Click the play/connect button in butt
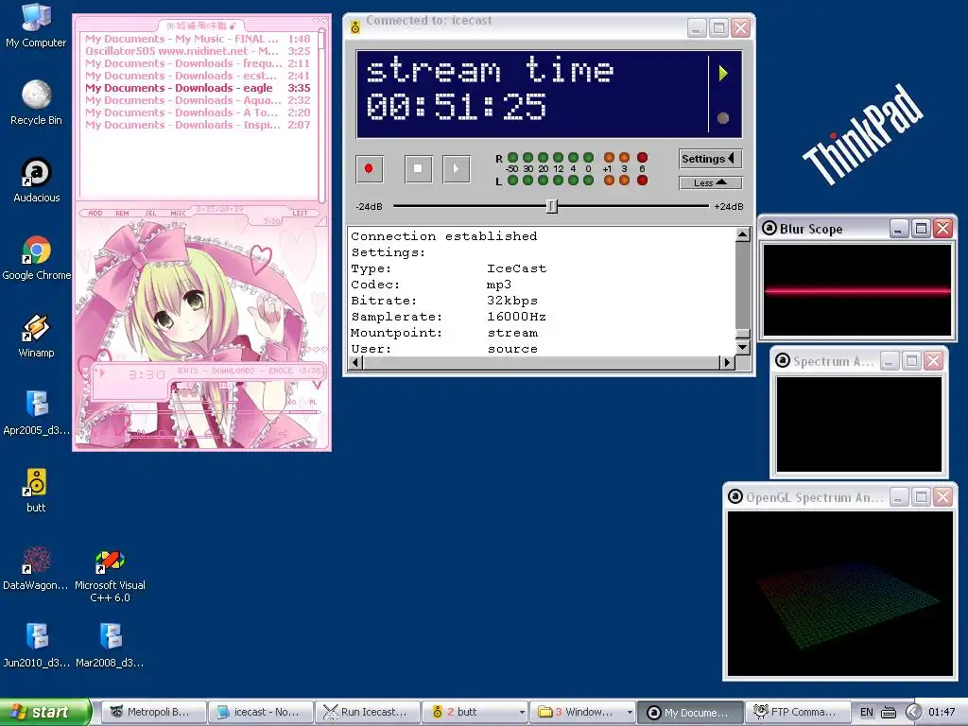Image resolution: width=968 pixels, height=726 pixels. [x=457, y=168]
